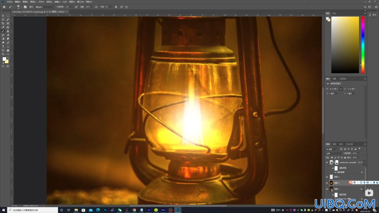379x213 pixels.
Task: Select the Path Selection tool
Action: click(8, 47)
